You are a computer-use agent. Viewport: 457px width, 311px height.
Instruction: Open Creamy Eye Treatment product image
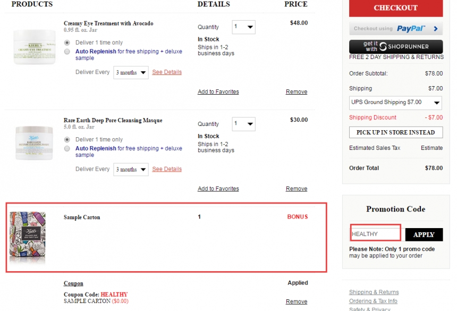coord(35,47)
